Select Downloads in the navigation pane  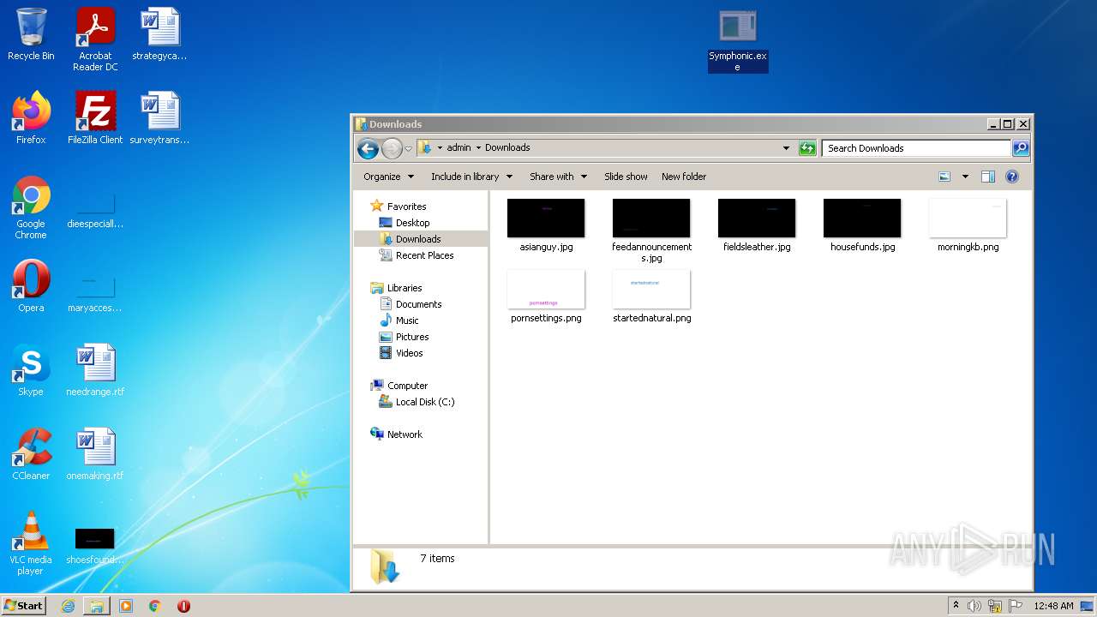[418, 239]
